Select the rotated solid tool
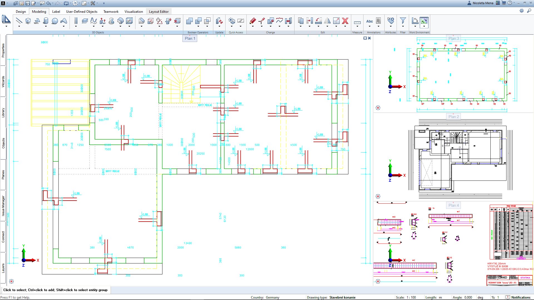This screenshot has width=534, height=300. click(112, 21)
